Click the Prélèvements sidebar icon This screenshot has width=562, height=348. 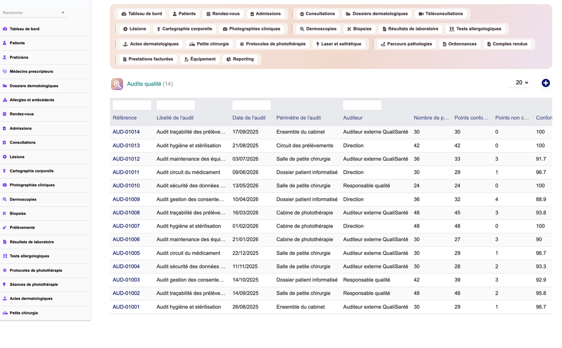[5, 228]
